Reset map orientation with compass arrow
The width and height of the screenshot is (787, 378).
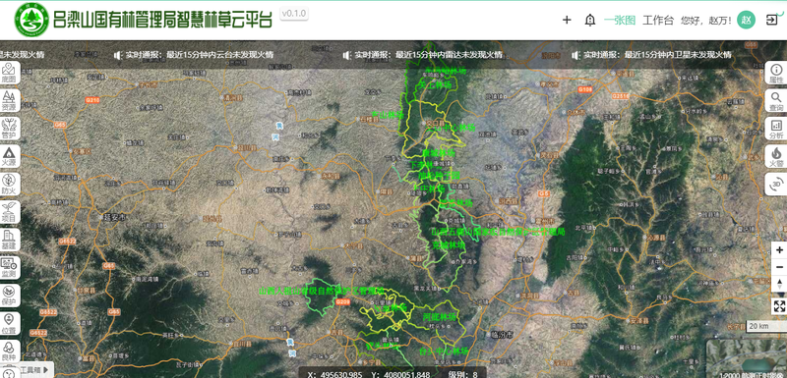[x=779, y=284]
